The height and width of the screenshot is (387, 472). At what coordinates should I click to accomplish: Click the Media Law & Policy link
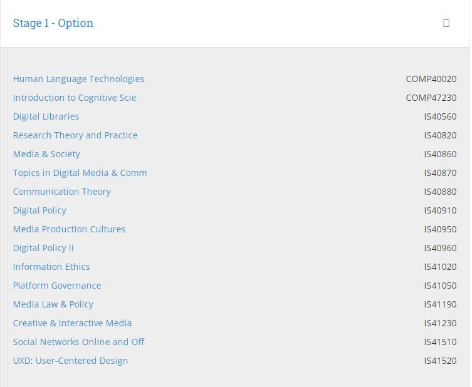pos(53,304)
